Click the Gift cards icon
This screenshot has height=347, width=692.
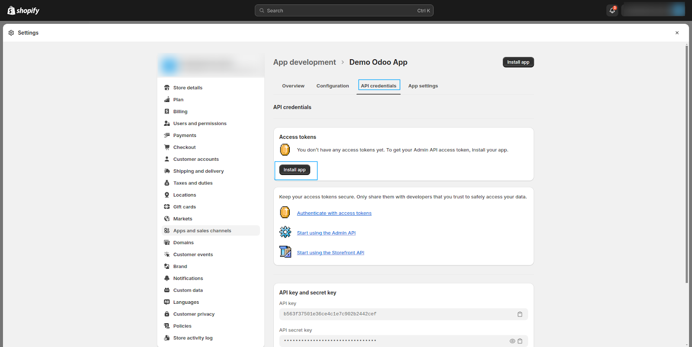167,207
